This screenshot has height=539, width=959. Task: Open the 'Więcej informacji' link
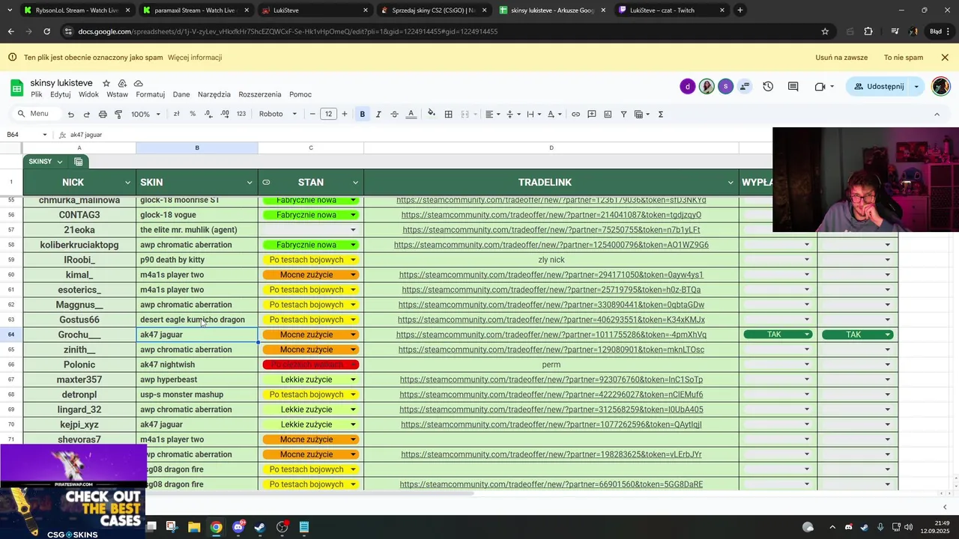195,58
